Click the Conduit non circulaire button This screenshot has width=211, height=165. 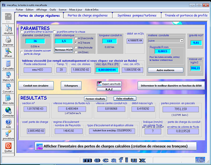click(36, 86)
